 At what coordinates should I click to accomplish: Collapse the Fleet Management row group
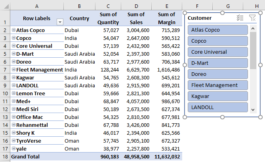pyautogui.click(x=14, y=70)
